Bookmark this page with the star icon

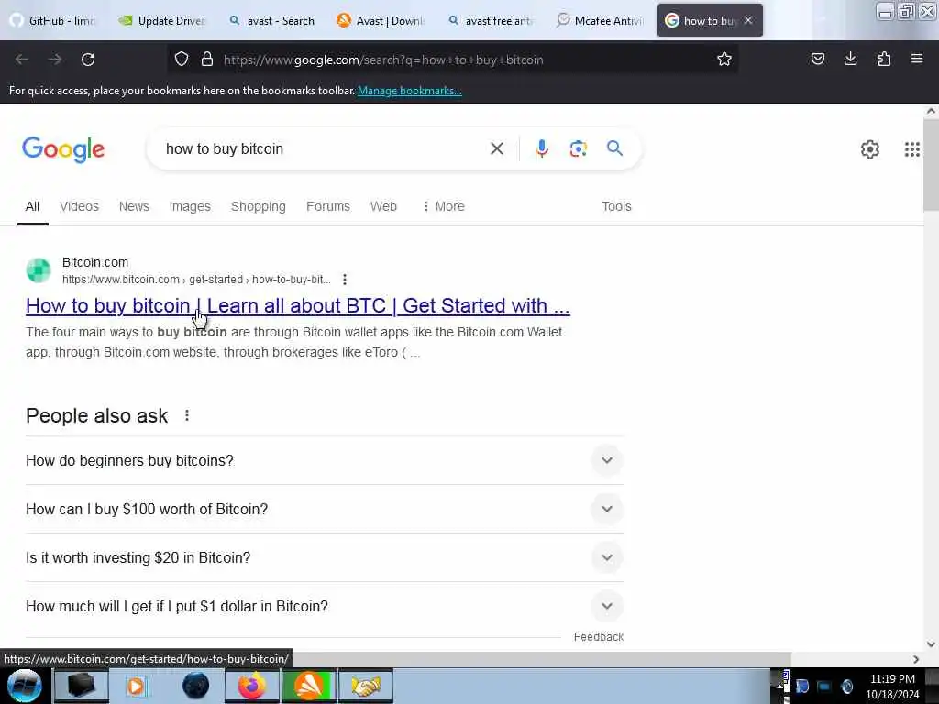point(724,60)
